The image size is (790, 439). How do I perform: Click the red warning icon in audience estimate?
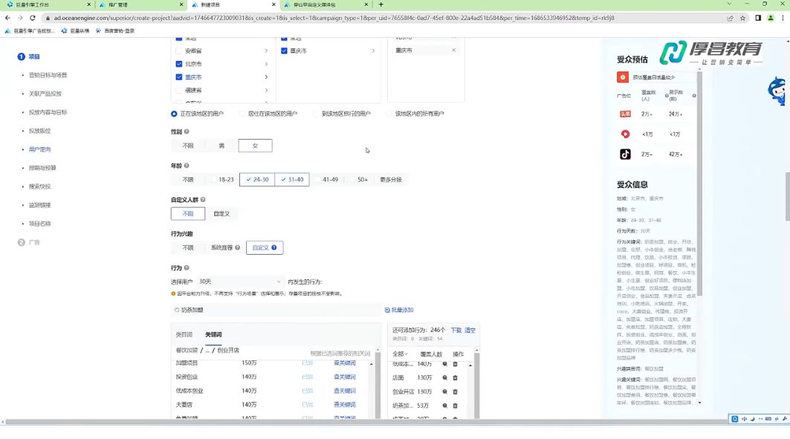(x=622, y=77)
